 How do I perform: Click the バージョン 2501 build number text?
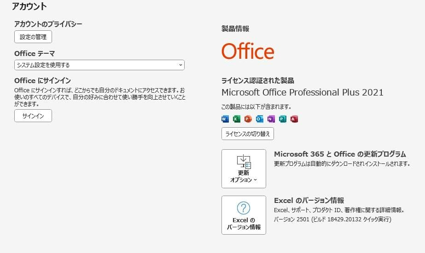coord(332,219)
